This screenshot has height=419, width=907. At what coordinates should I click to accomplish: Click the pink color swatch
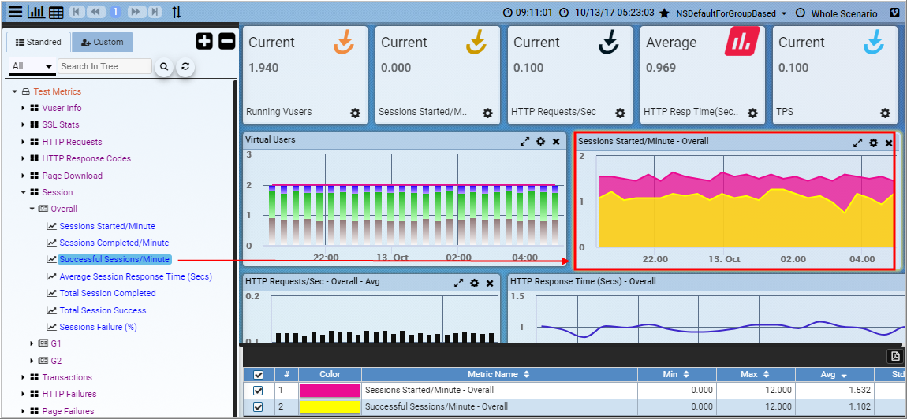point(330,391)
